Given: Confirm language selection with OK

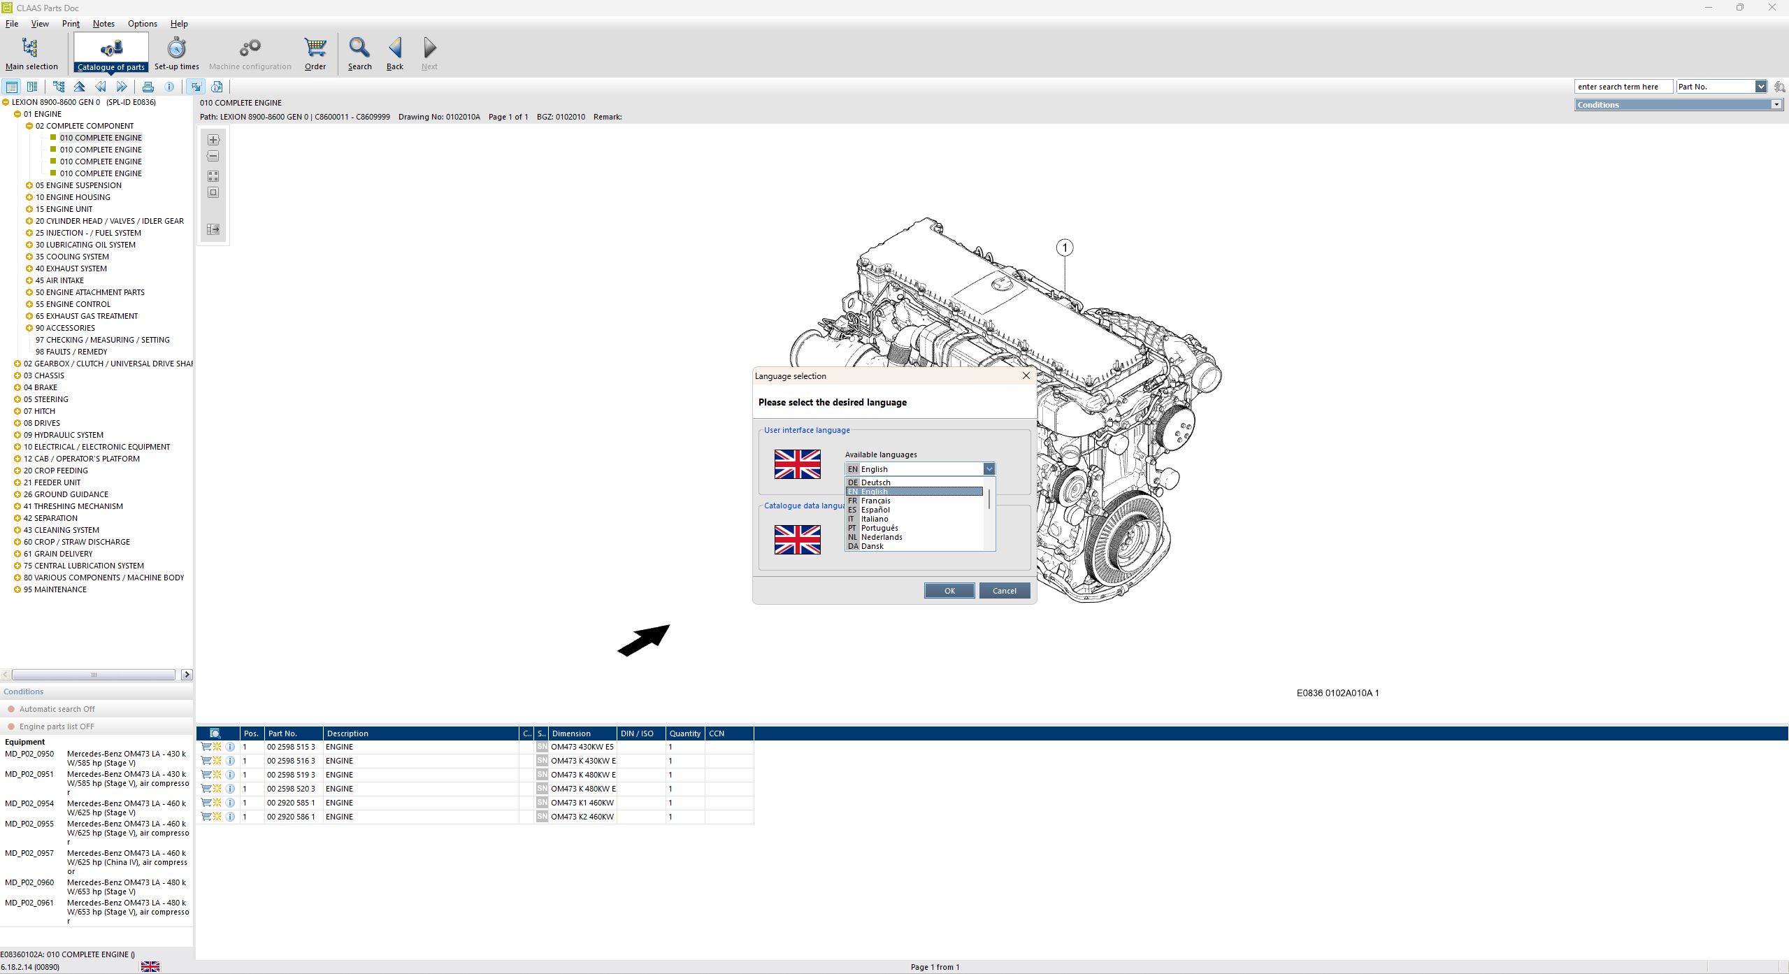Looking at the screenshot, I should pyautogui.click(x=949, y=591).
